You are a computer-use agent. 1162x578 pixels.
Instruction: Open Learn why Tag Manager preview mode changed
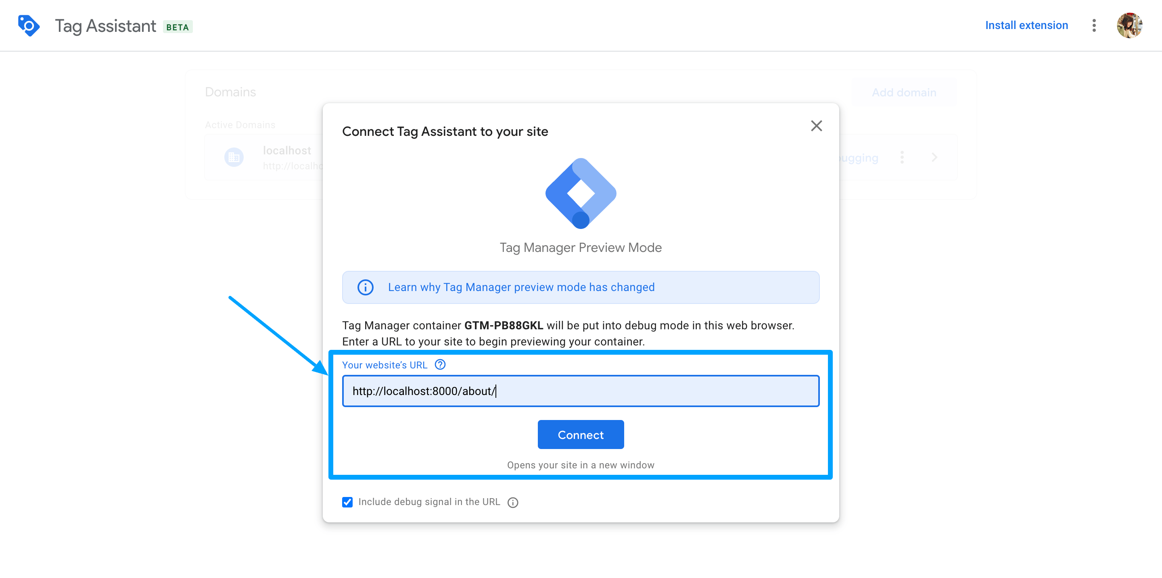(x=521, y=287)
